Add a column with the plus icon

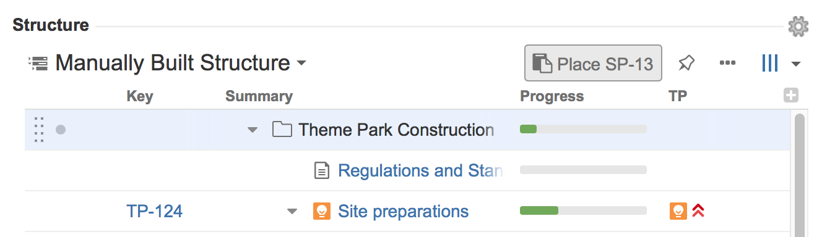click(790, 96)
